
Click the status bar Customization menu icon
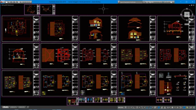(x=194, y=108)
